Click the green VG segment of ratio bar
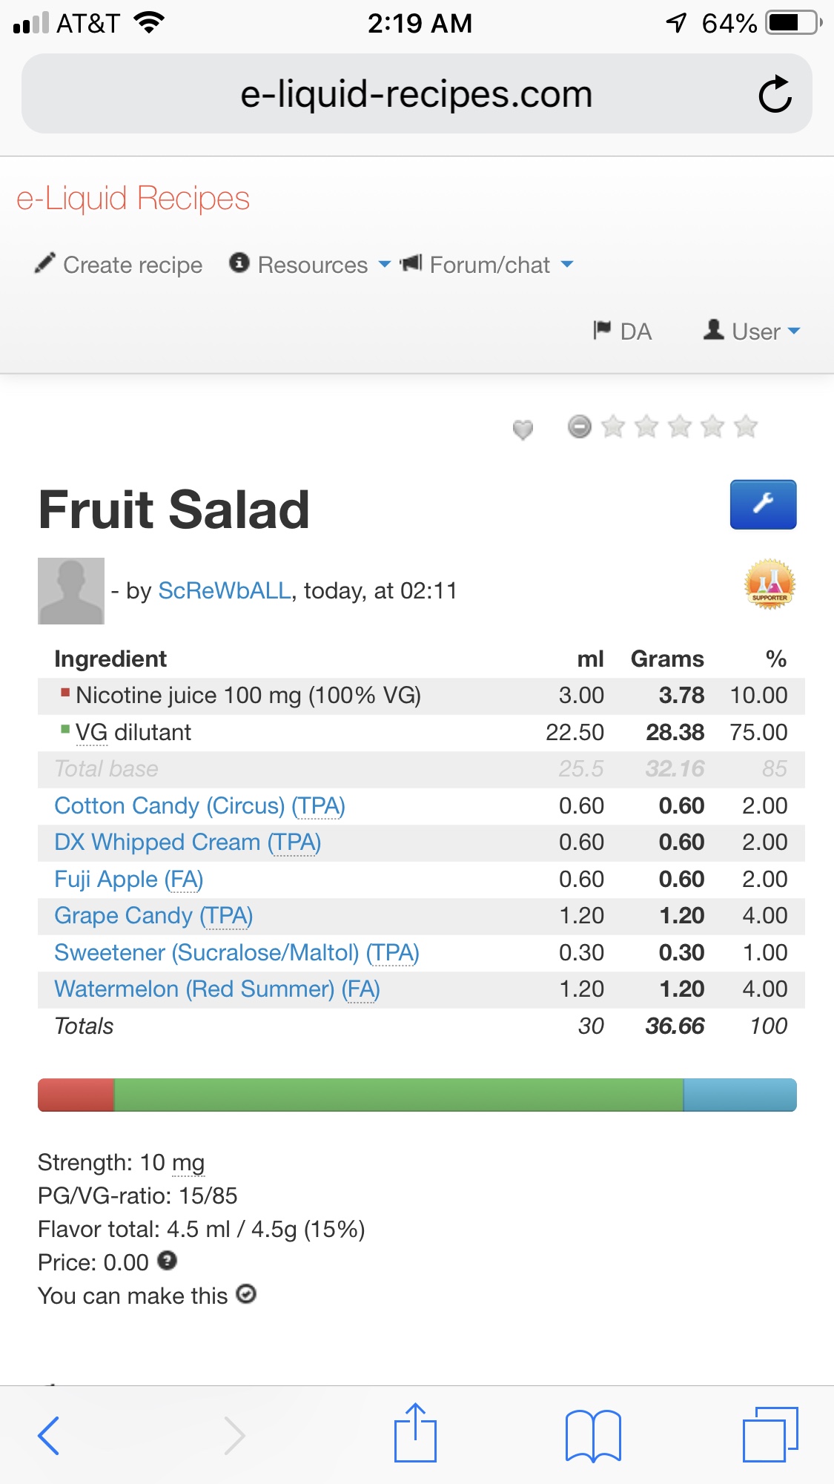834x1484 pixels. tap(398, 1095)
